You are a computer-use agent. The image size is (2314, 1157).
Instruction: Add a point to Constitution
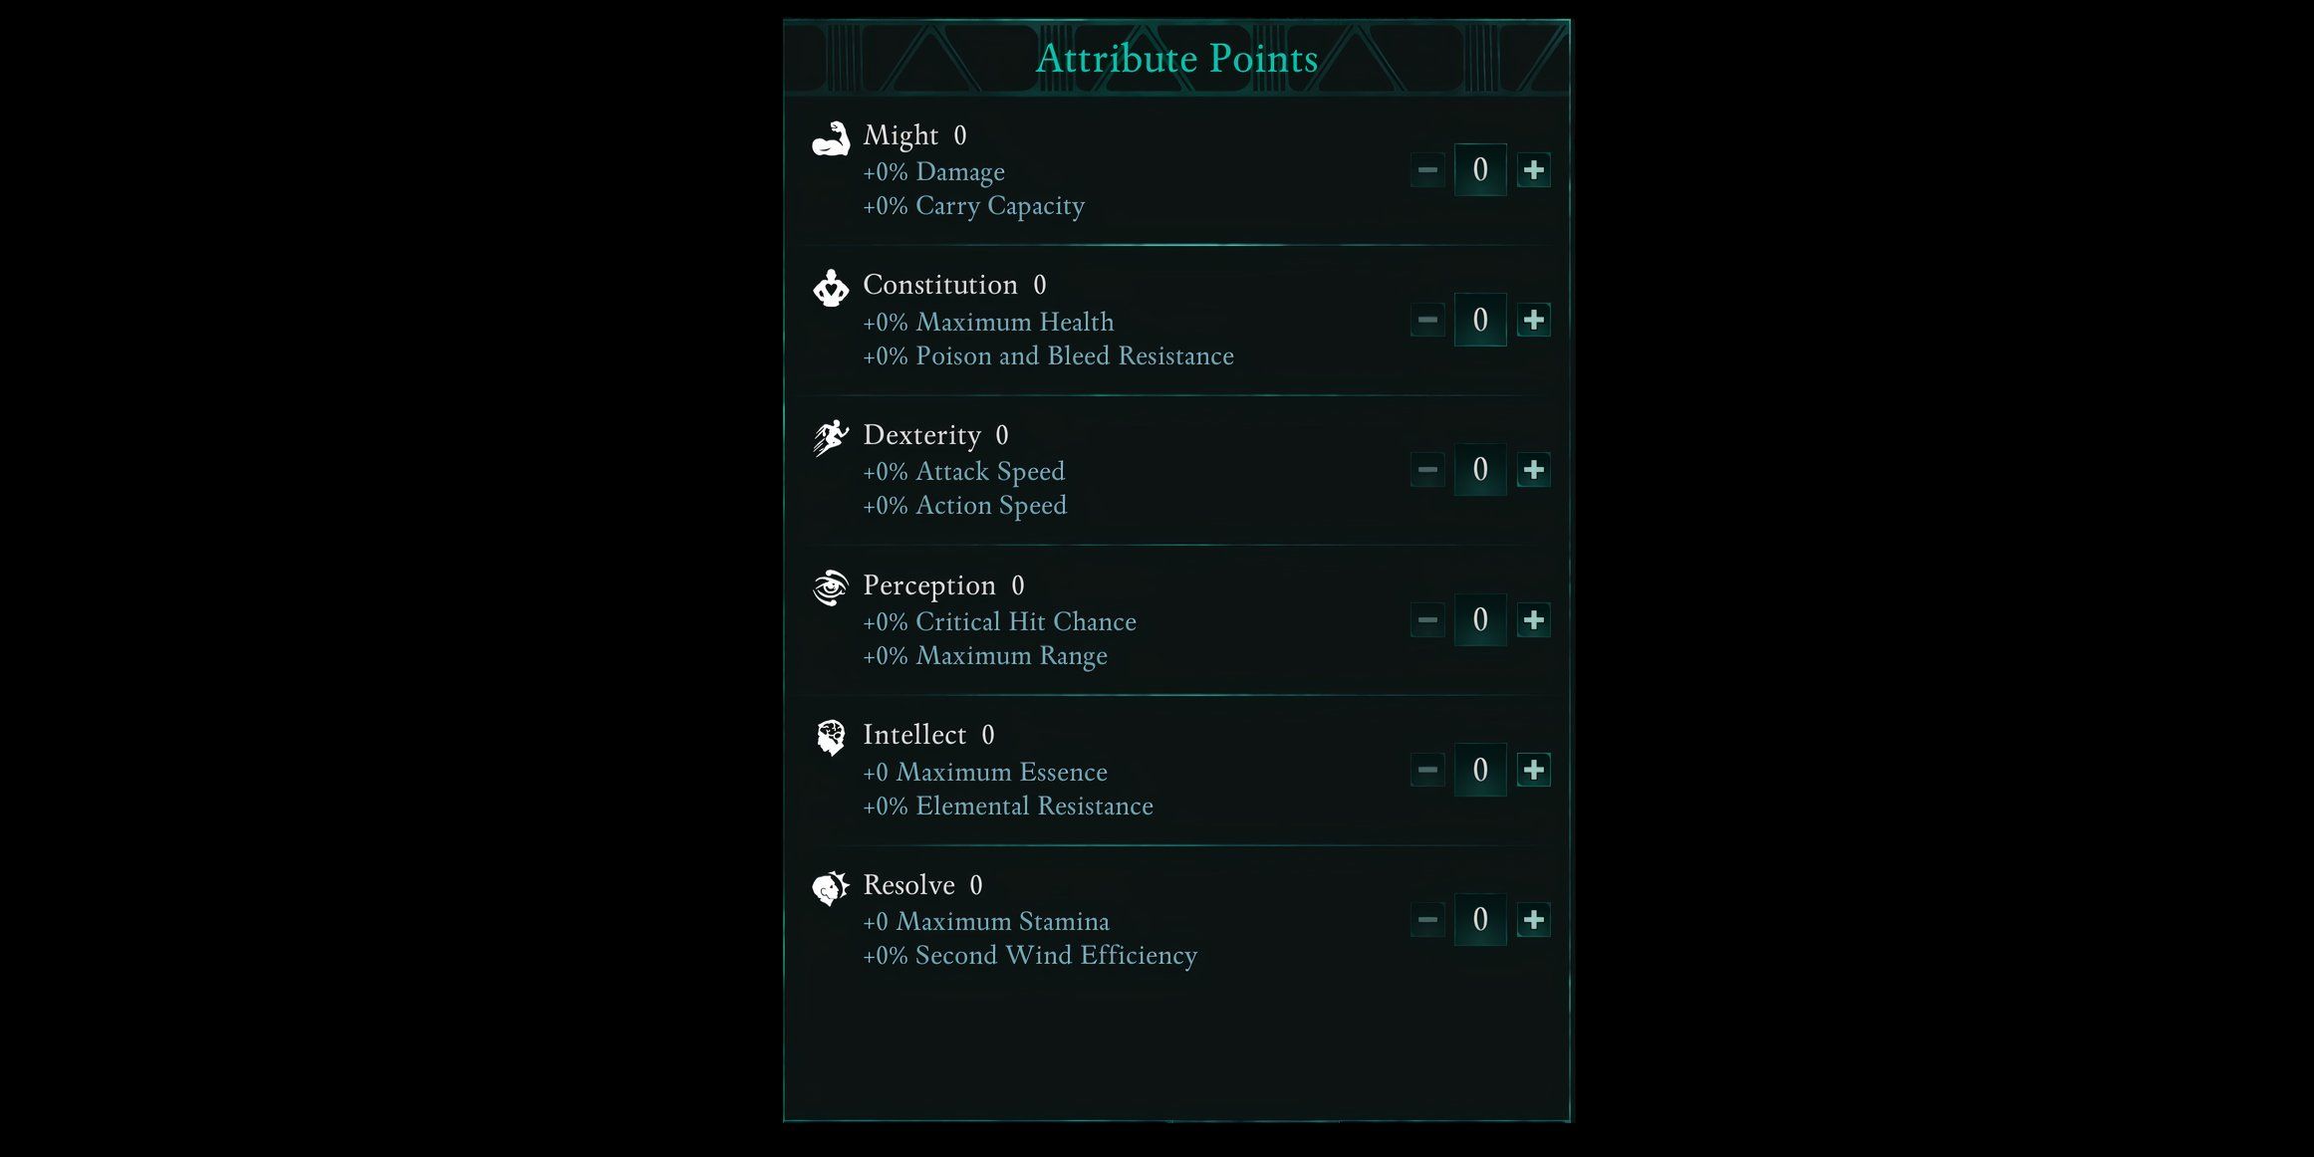point(1533,320)
